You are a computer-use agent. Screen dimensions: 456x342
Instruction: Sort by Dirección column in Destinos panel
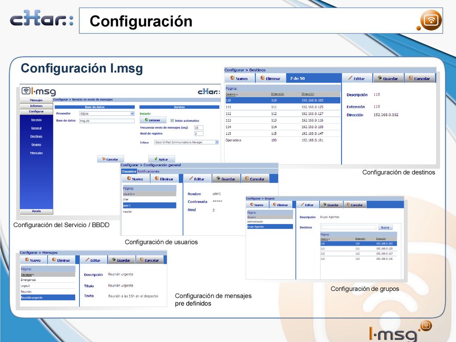(x=308, y=94)
